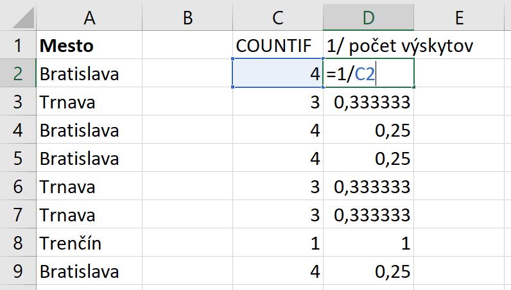The width and height of the screenshot is (511, 290).
Task: Click the Select All corner triangle
Action: click(23, 18)
